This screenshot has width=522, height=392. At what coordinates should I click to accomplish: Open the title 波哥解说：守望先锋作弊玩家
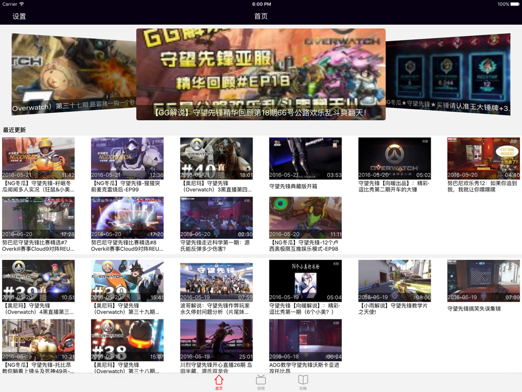[x=215, y=309]
